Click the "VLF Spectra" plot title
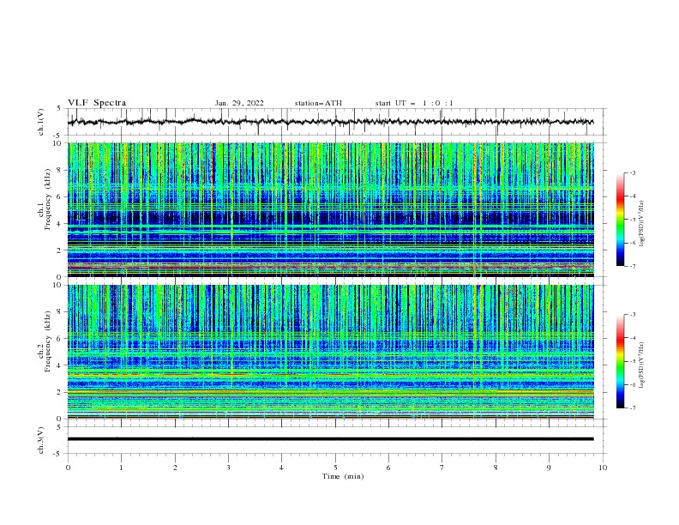Viewport: 679px width, 525px height. [x=97, y=103]
